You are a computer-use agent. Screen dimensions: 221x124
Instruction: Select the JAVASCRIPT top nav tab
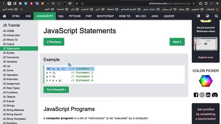pos(45,16)
